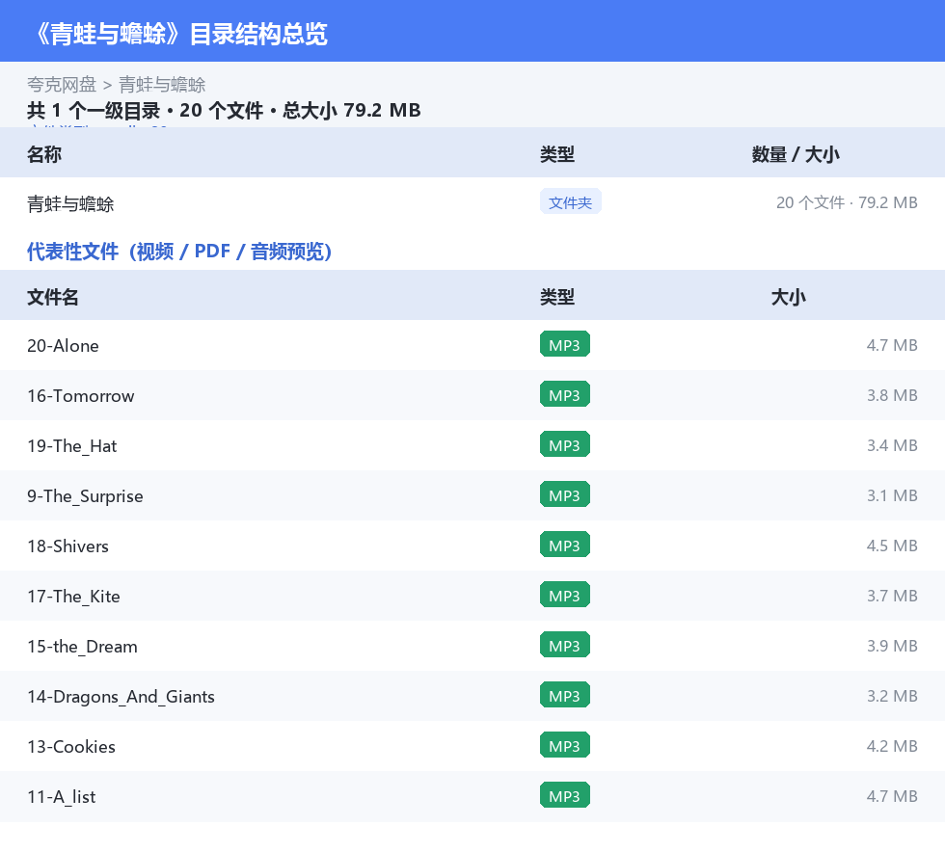Open the 青蛙与蟾蜍 breadcrumb item
Viewport: 945px width, 852px height.
(x=162, y=85)
